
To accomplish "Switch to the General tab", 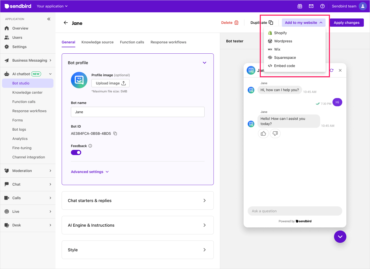I will 68,42.
